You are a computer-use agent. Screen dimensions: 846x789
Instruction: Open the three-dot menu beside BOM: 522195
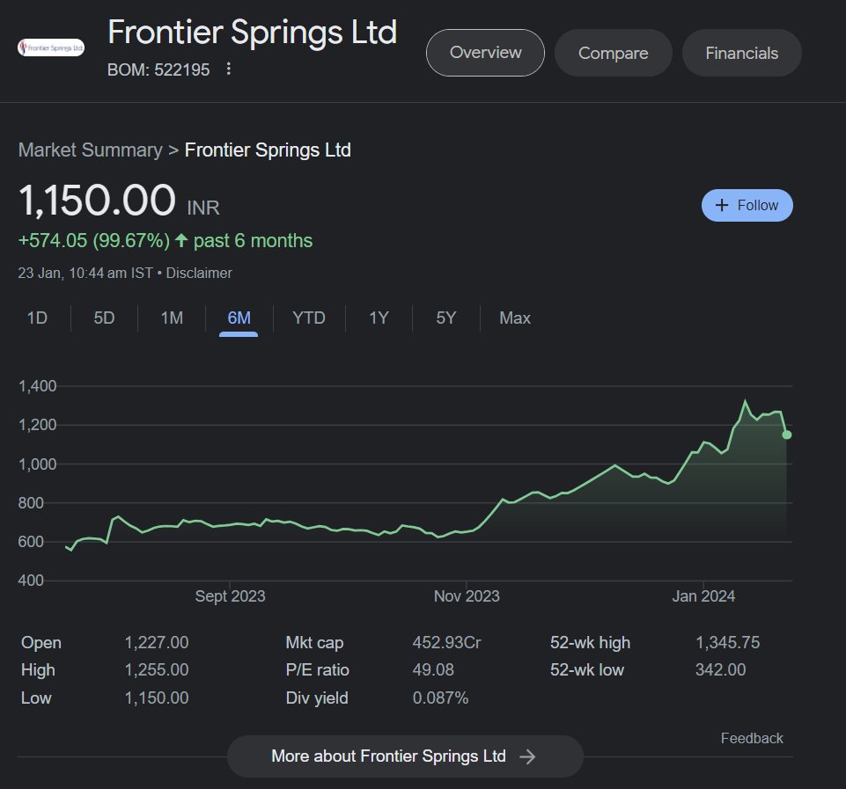[x=229, y=69]
